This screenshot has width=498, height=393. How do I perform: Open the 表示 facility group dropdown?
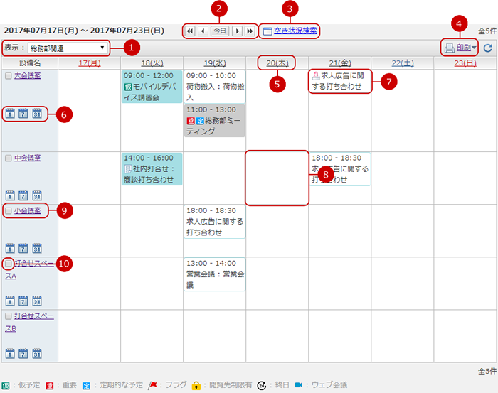click(x=68, y=48)
